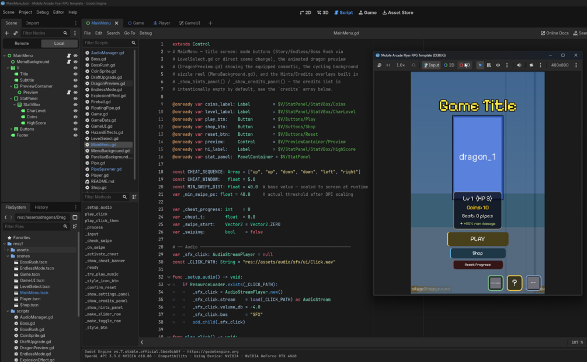
Task: Click FileSystem sort files icon
Action: (x=75, y=226)
